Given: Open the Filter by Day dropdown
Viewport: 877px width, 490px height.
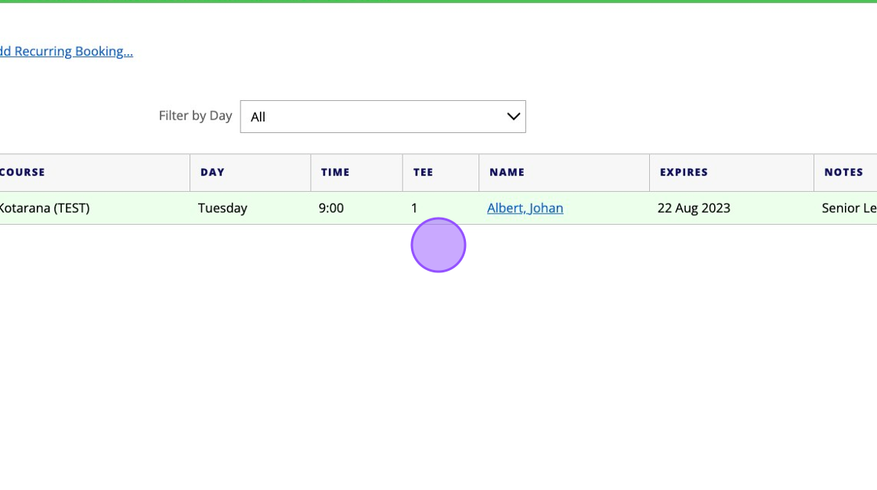Looking at the screenshot, I should pyautogui.click(x=383, y=117).
